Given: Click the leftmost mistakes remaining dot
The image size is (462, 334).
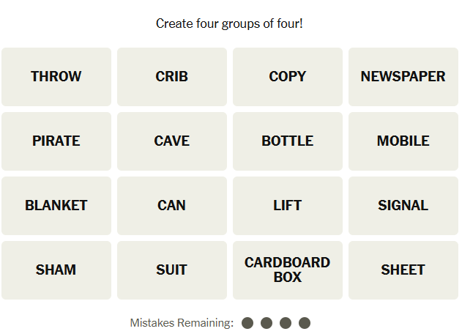Looking at the screenshot, I should 247,323.
